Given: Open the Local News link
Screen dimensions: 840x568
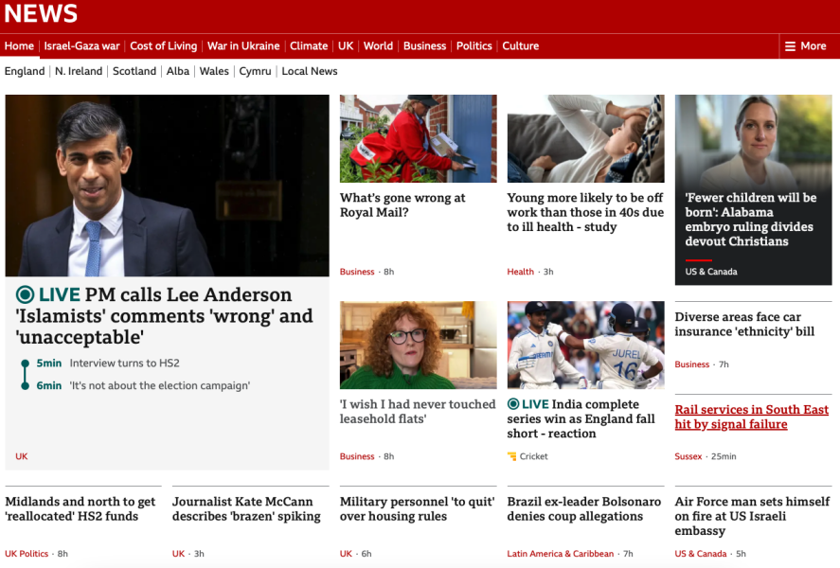Looking at the screenshot, I should tap(310, 71).
